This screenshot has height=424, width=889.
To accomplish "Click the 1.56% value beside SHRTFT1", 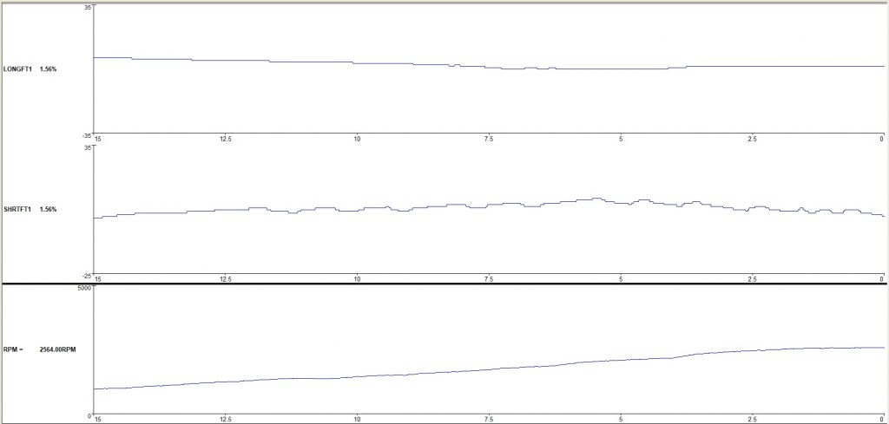I will click(48, 210).
